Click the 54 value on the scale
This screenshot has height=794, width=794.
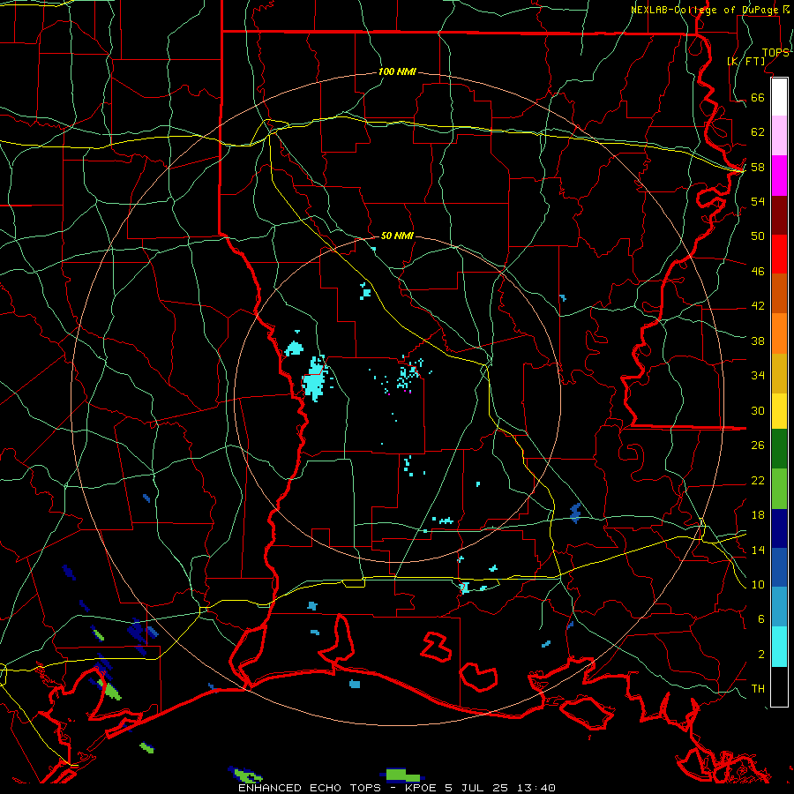click(758, 201)
